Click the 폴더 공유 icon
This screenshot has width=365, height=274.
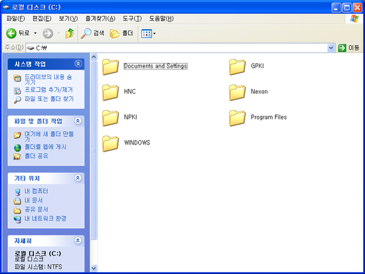coord(17,157)
